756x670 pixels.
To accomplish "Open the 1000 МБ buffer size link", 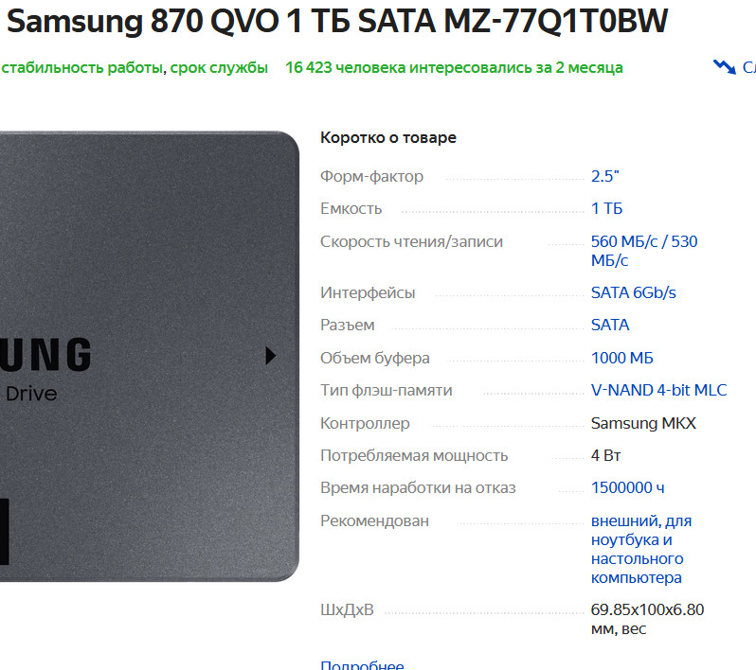I will [622, 358].
